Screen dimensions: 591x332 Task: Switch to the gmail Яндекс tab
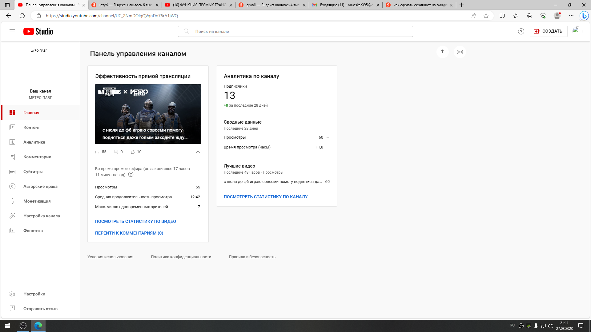272,5
